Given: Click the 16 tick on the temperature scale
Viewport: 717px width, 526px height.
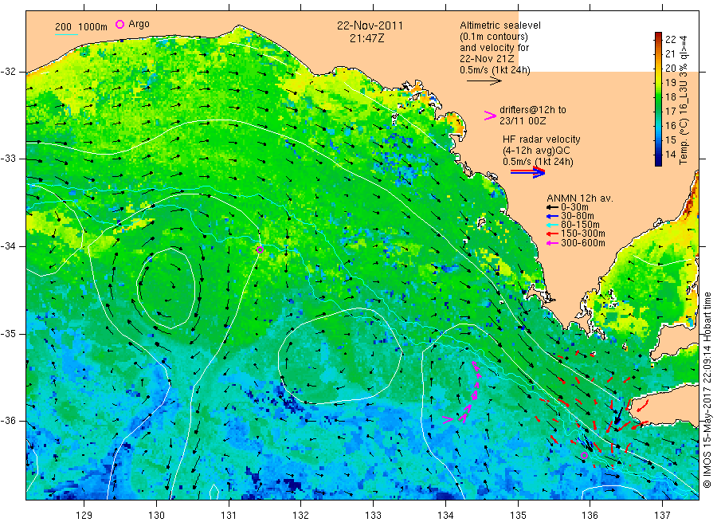Looking at the screenshot, I should tap(670, 125).
